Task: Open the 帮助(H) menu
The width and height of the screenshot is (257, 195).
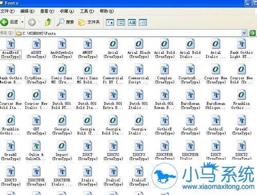Action: click(x=107, y=11)
